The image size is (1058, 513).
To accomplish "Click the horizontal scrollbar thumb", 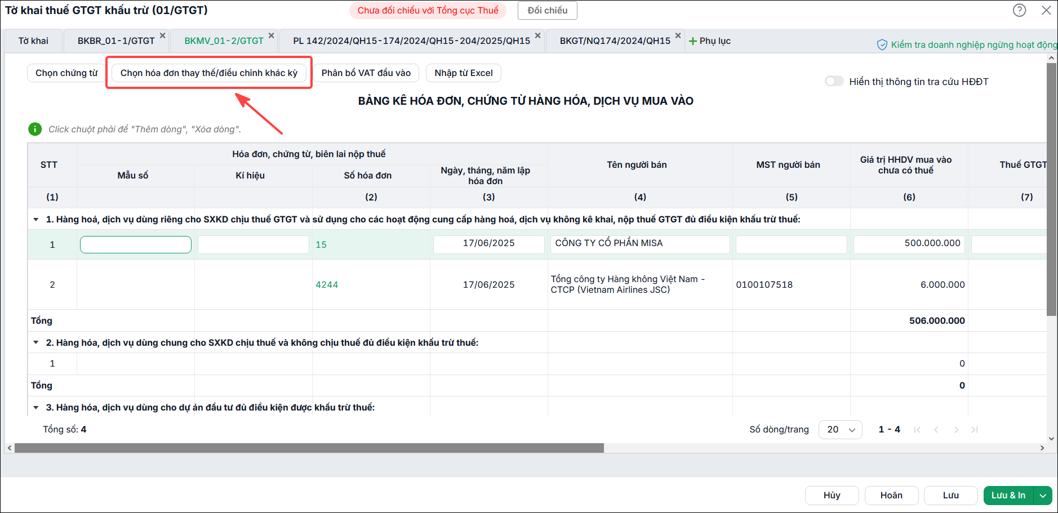I will [309, 448].
